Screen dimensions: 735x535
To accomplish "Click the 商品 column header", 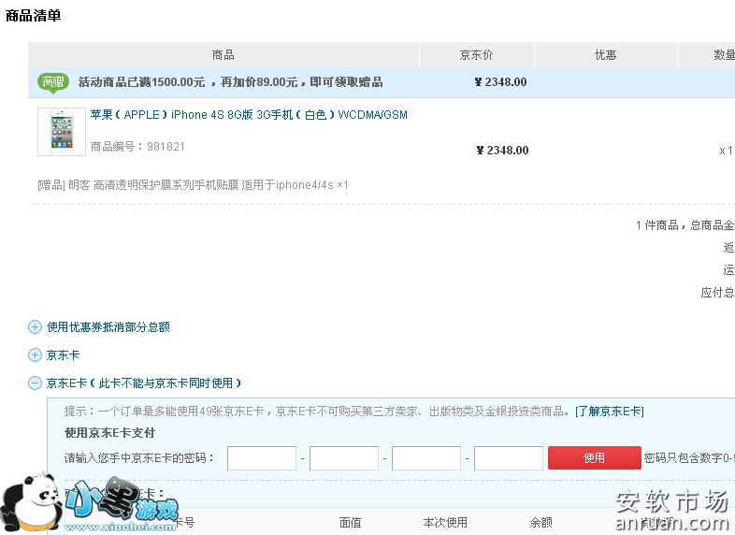I will click(223, 55).
